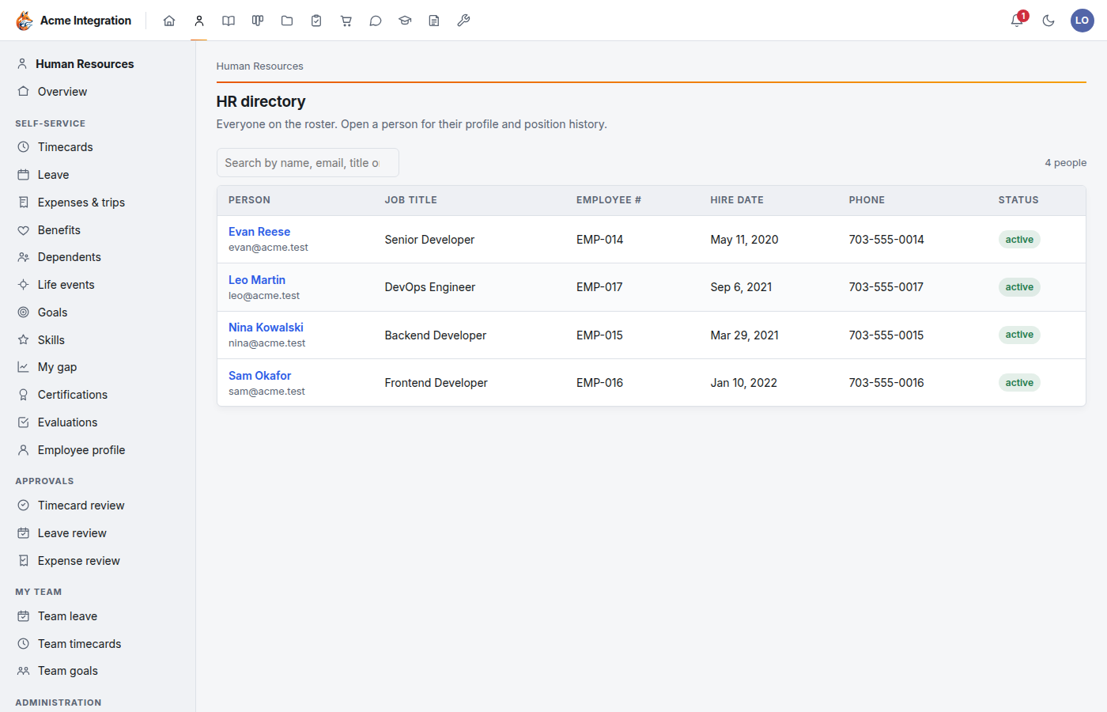Open My gap in the sidebar
The width and height of the screenshot is (1107, 712).
[97, 367]
